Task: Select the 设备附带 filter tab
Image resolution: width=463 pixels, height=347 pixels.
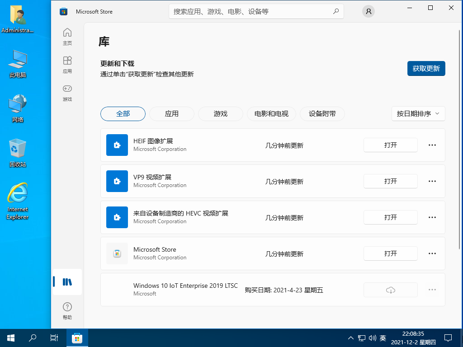Action: (322, 113)
